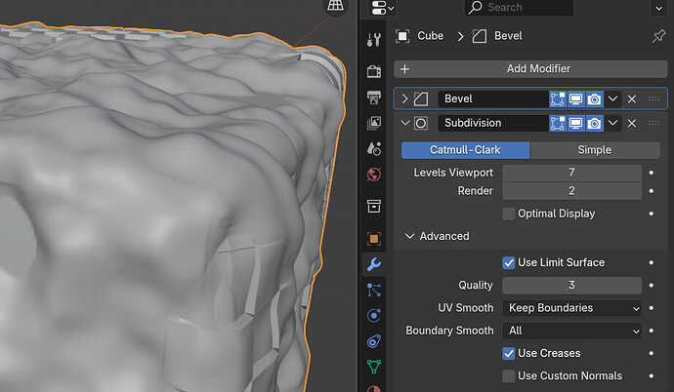
Task: Open the Output properties tab
Action: click(x=373, y=97)
